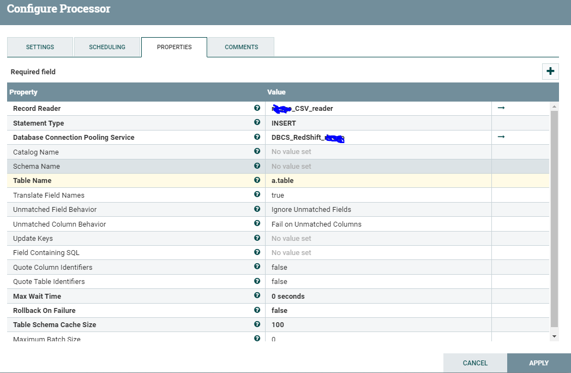Switch to the Settings tab

point(40,47)
